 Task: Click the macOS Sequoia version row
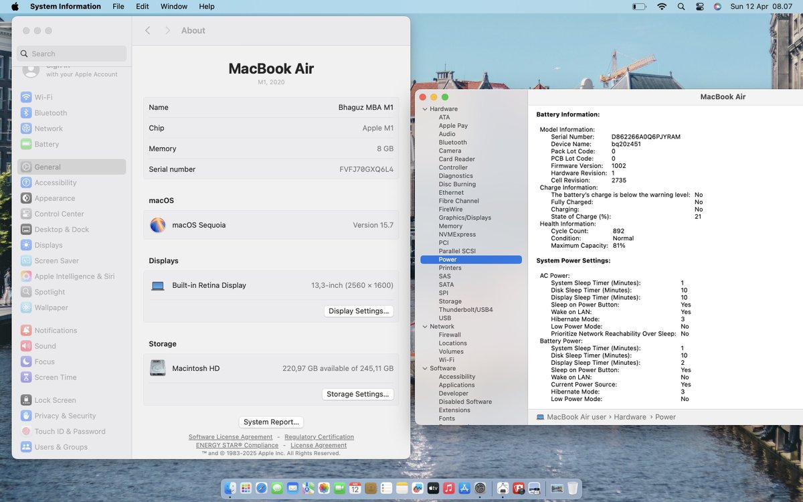click(x=271, y=225)
